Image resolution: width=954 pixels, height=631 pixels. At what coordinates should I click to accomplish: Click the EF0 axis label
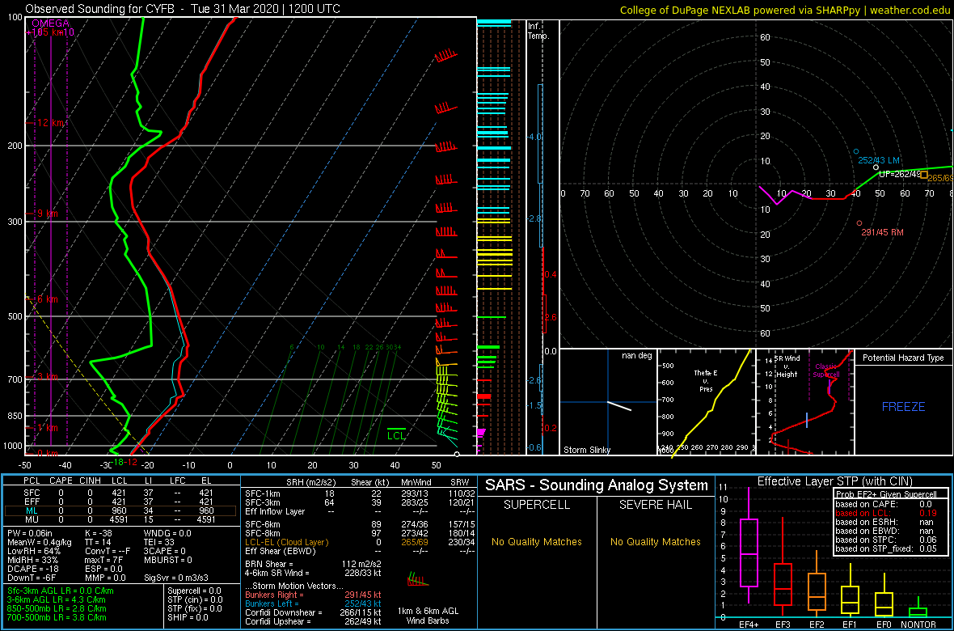[x=884, y=625]
